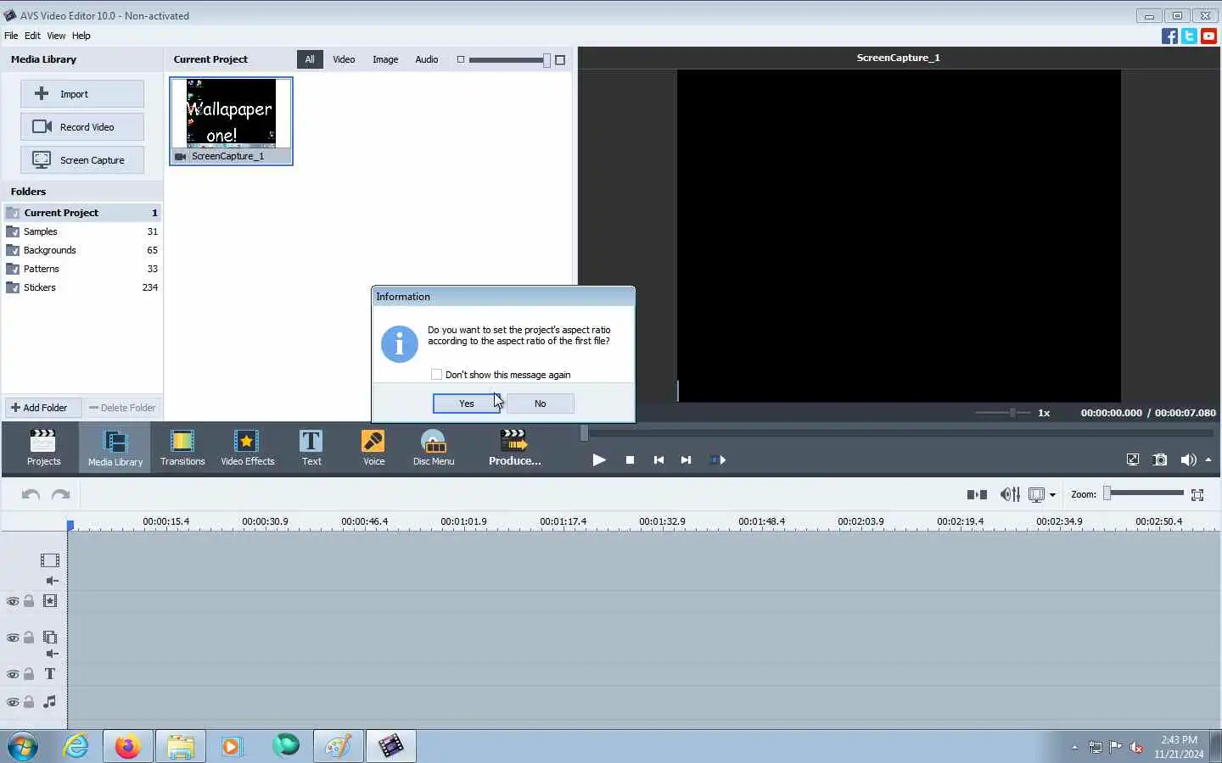Play the preview video
The width and height of the screenshot is (1222, 763).
pyautogui.click(x=599, y=459)
